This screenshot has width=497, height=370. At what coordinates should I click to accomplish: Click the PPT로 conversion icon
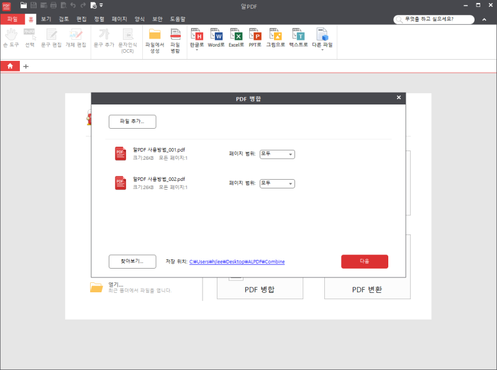(x=255, y=39)
